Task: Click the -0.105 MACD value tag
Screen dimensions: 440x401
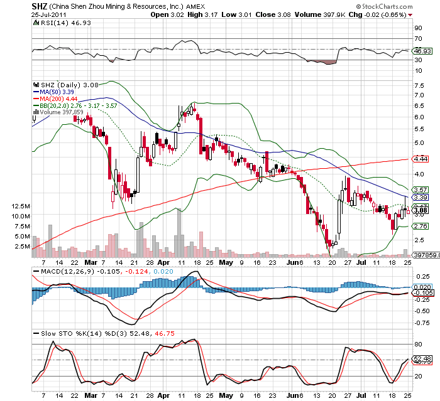Action: (x=424, y=293)
